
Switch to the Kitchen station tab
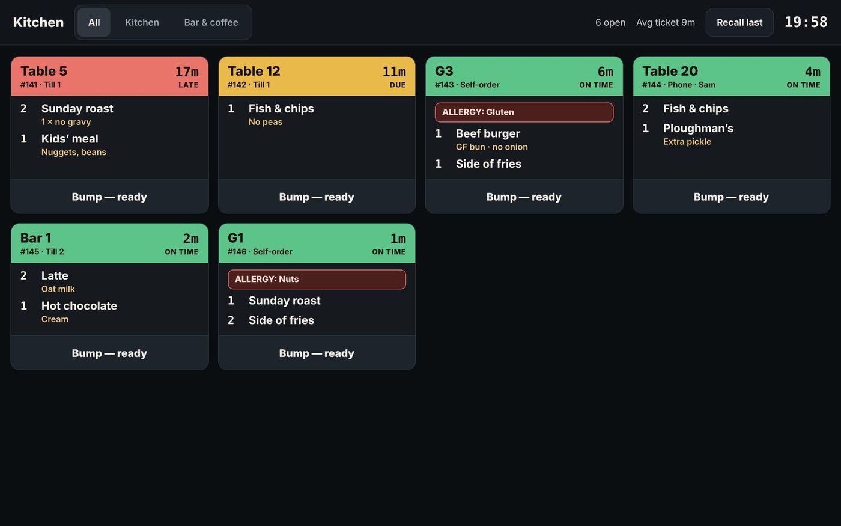pos(142,22)
